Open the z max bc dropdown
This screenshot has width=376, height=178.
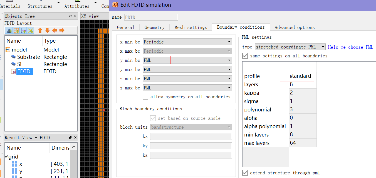[229, 87]
